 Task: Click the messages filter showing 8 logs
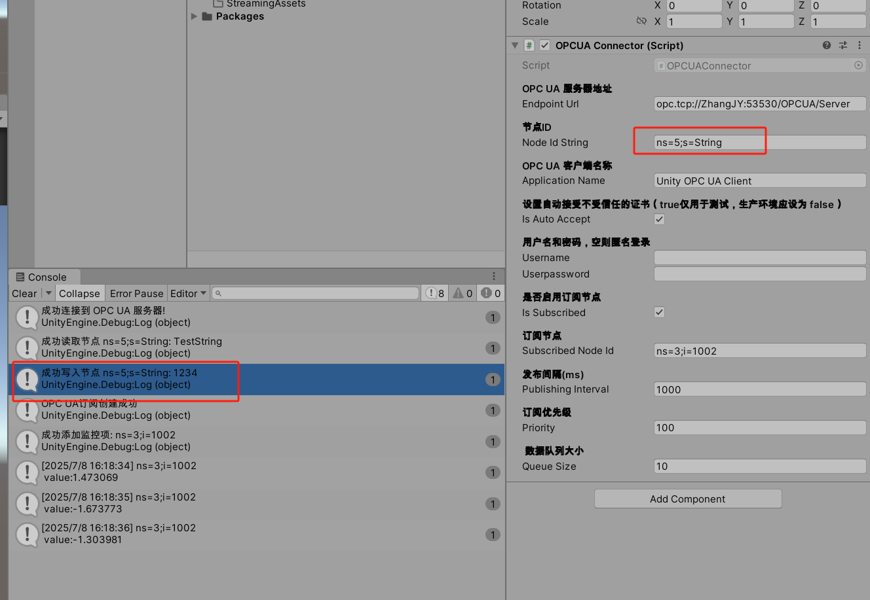coord(434,293)
